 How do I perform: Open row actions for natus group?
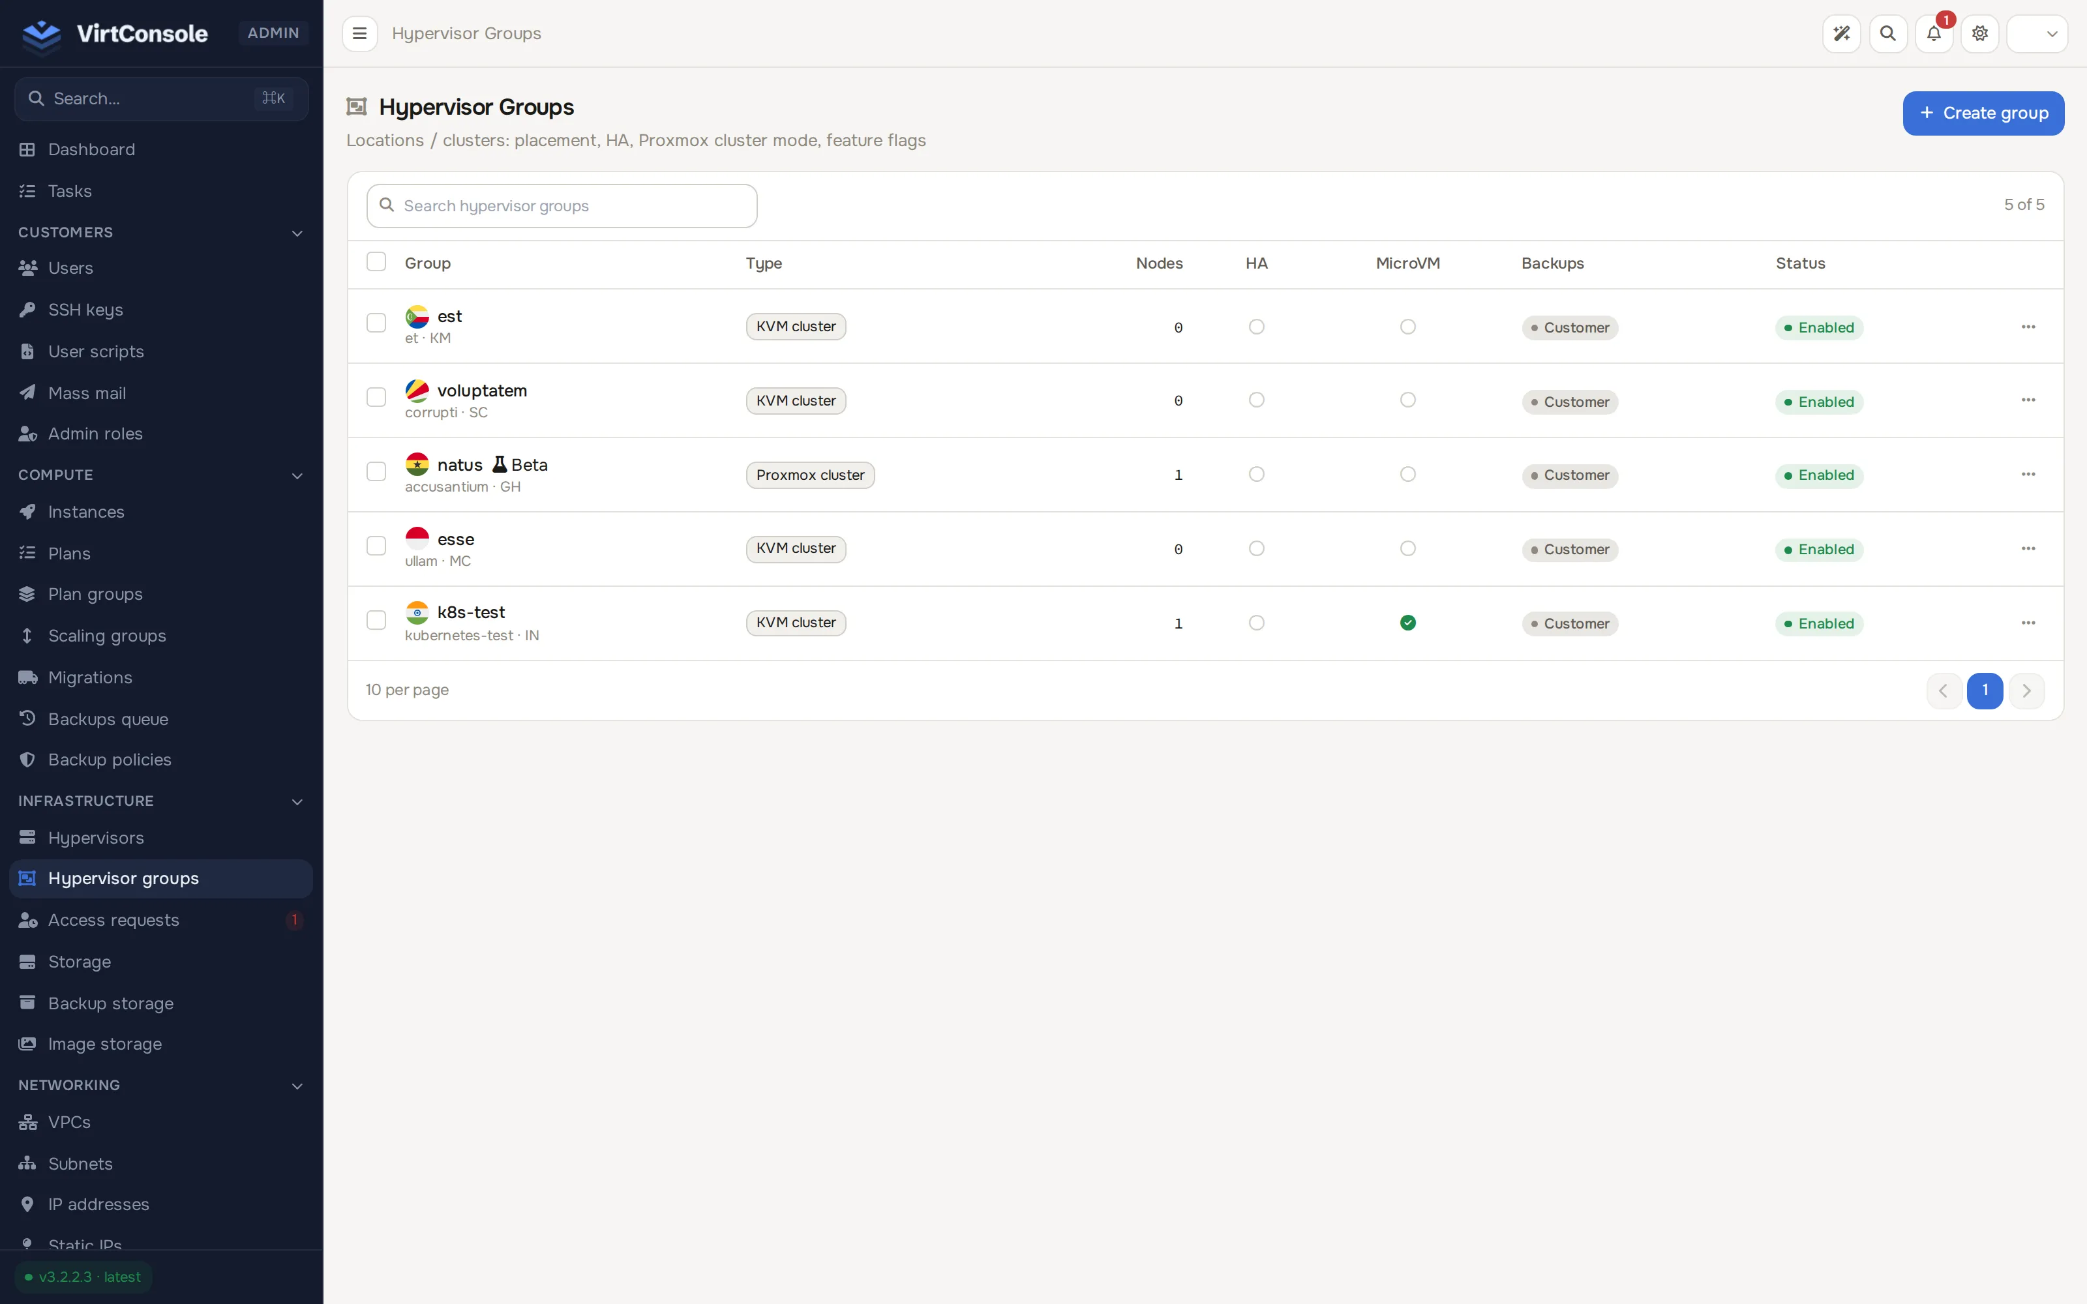[2028, 475]
